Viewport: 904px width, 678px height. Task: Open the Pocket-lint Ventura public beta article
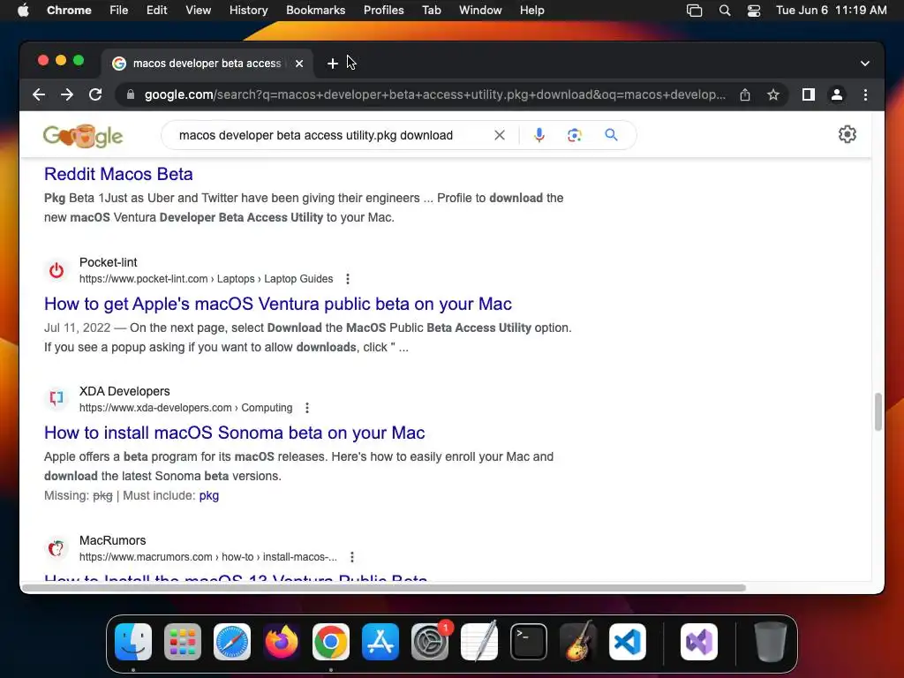pyautogui.click(x=278, y=304)
